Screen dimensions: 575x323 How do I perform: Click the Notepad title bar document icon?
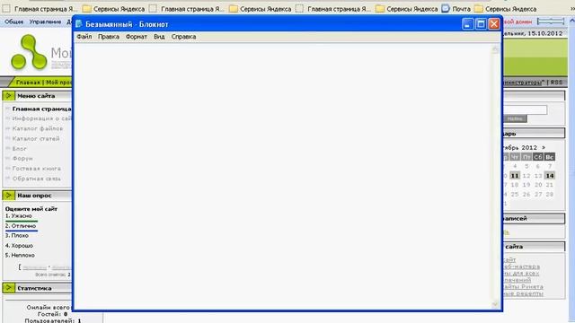pos(79,24)
